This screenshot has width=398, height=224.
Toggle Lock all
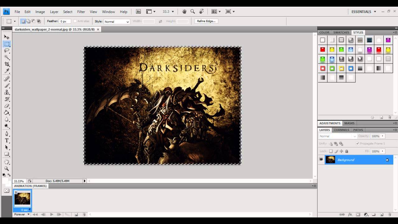click(x=347, y=151)
